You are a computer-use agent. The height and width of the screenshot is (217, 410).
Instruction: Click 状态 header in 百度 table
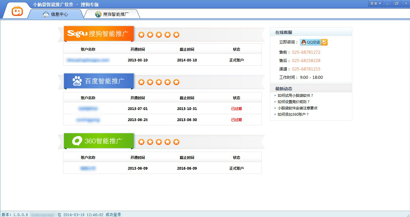point(237,98)
